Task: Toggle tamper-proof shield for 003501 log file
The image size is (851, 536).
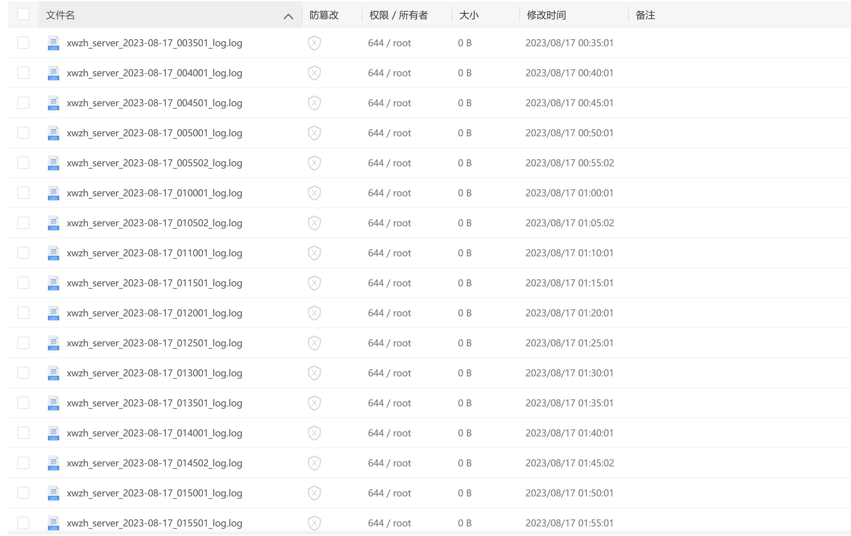Action: click(x=314, y=43)
